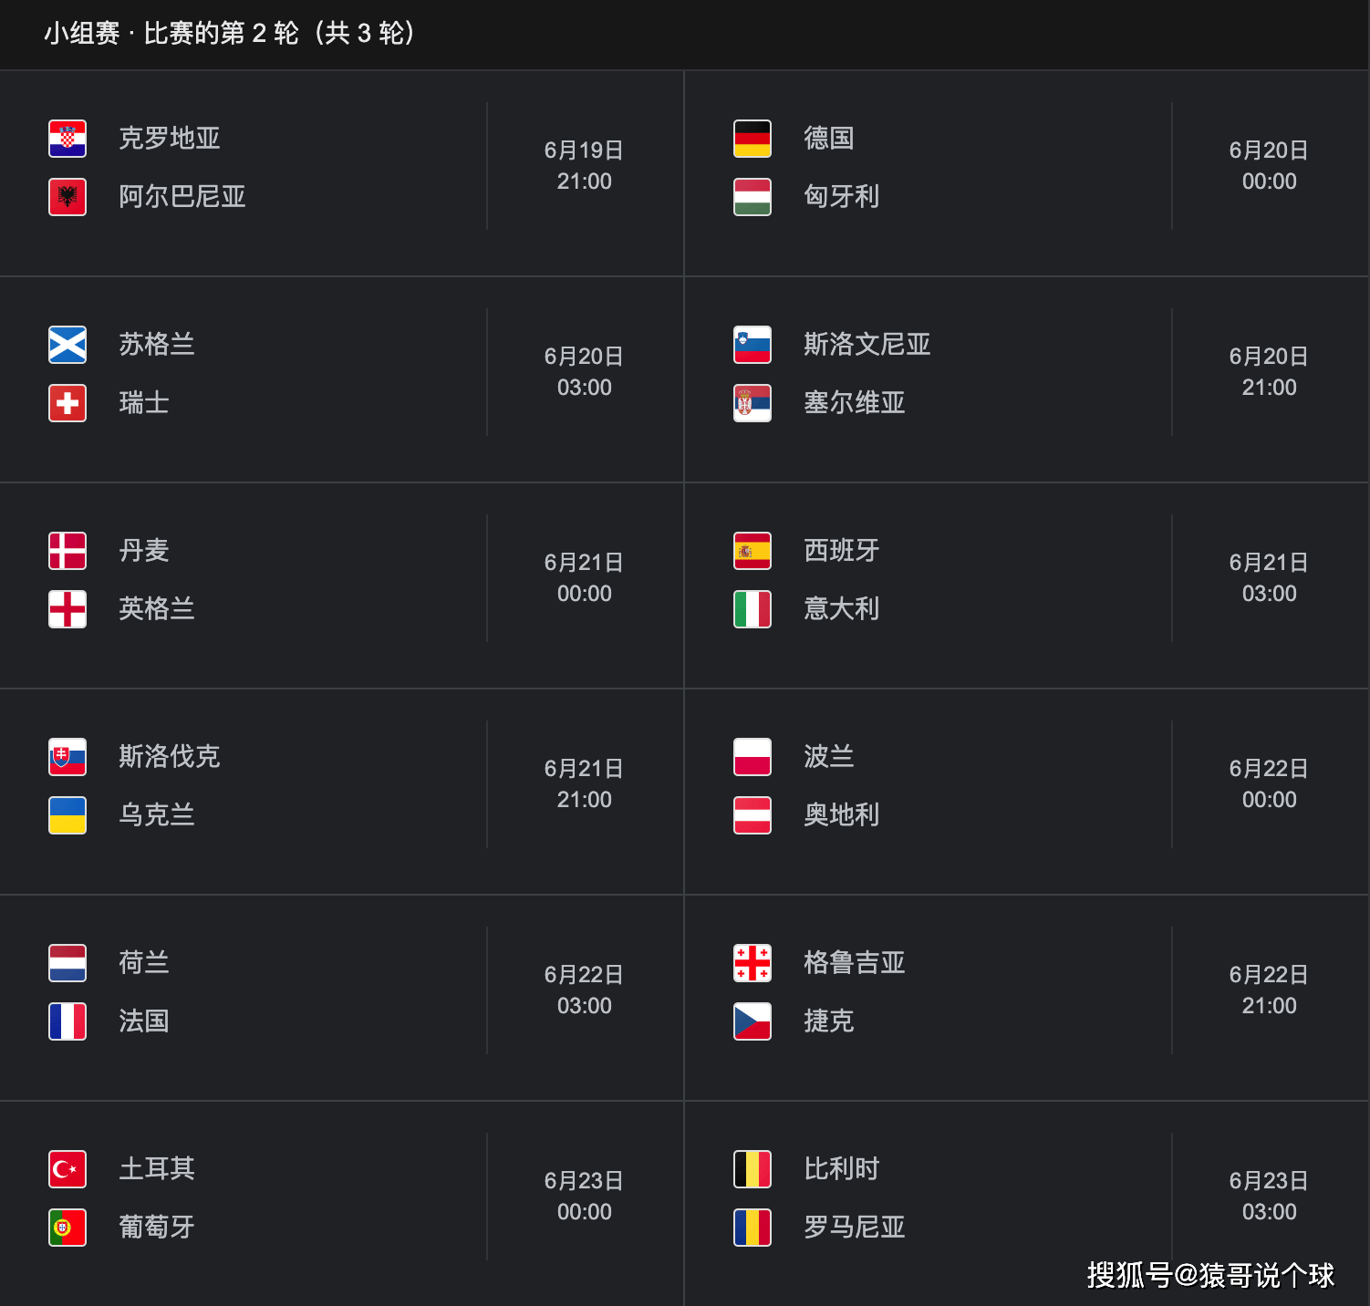Click the Portugal flag icon
1370x1306 pixels.
(67, 1228)
